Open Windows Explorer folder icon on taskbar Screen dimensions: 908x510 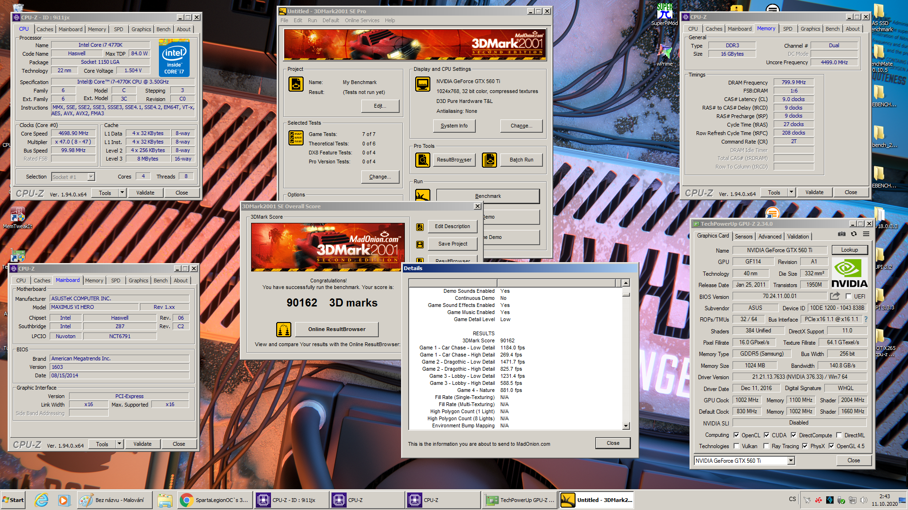tap(165, 500)
